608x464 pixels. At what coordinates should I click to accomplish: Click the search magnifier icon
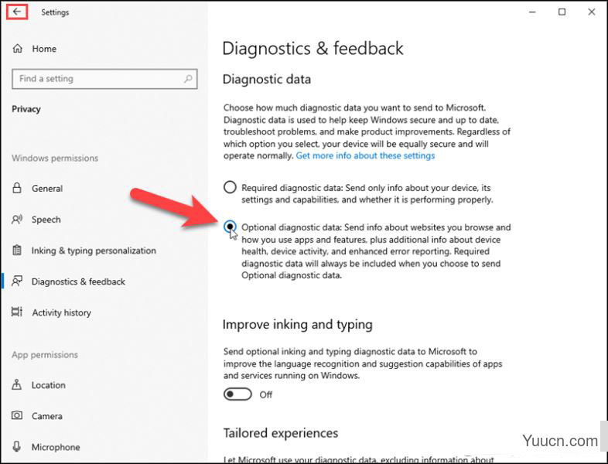(x=188, y=79)
